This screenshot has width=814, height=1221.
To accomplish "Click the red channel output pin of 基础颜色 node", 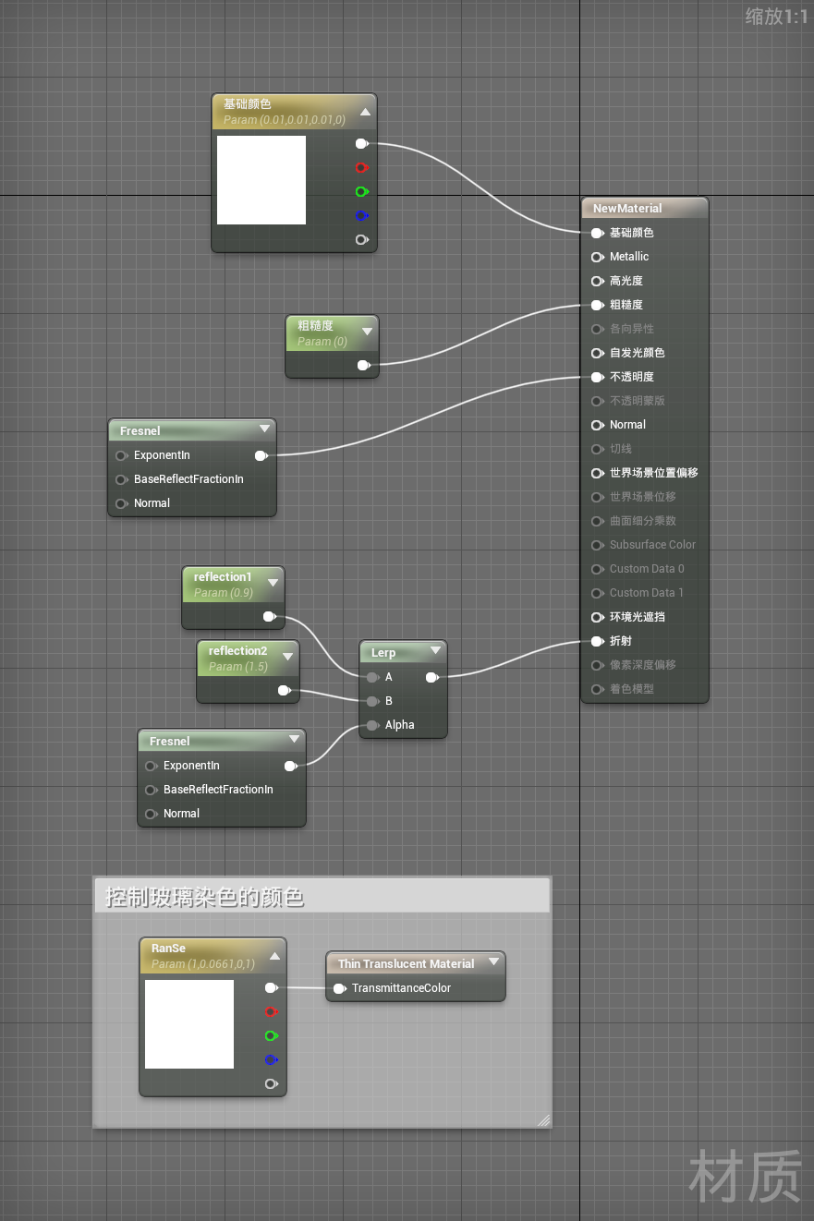I will click(x=362, y=167).
